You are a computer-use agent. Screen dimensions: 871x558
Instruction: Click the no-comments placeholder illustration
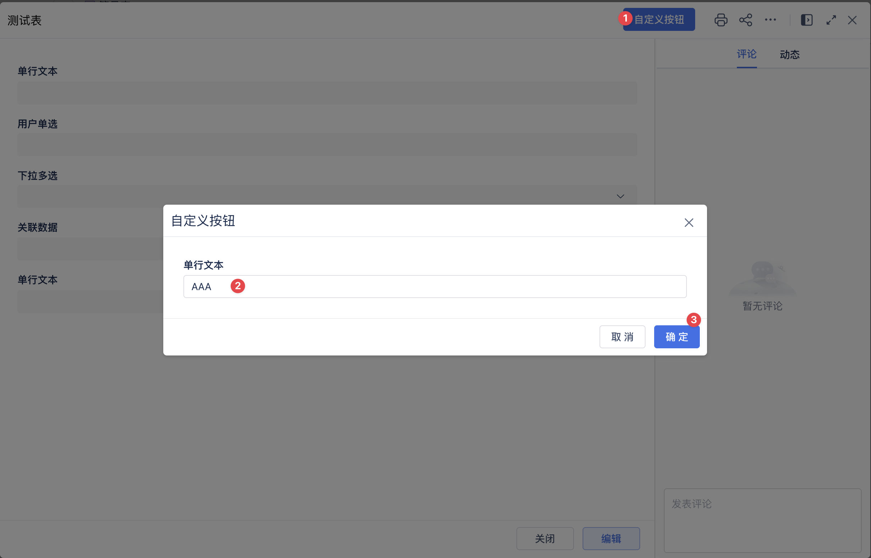tap(761, 283)
